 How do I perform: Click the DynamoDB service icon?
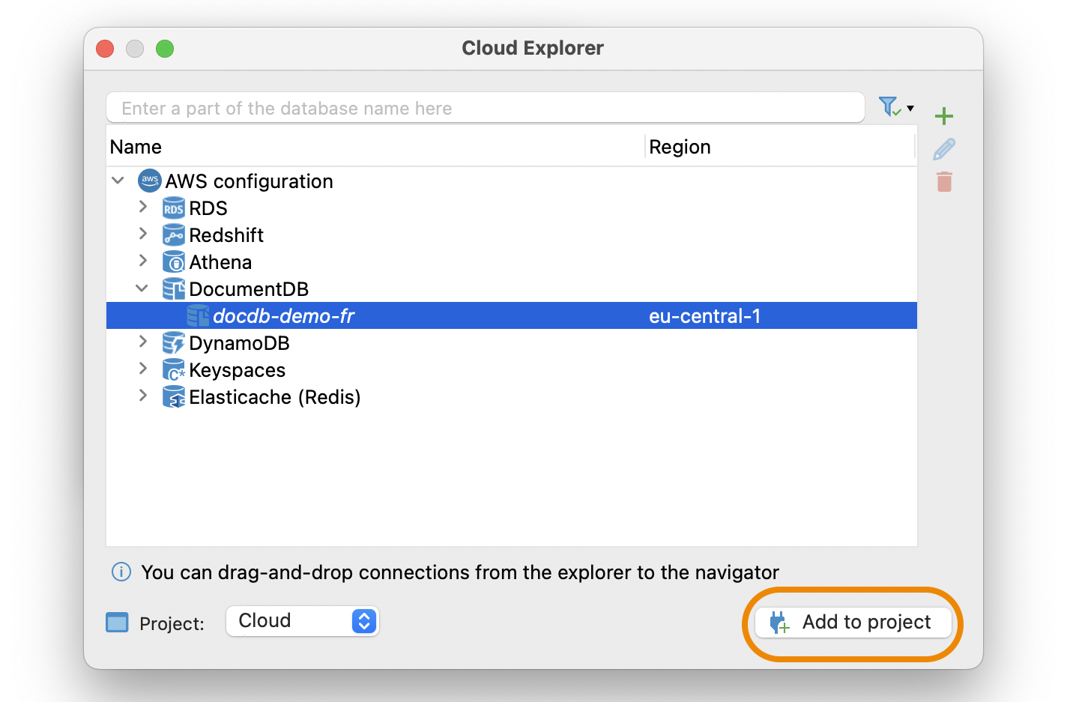[173, 342]
